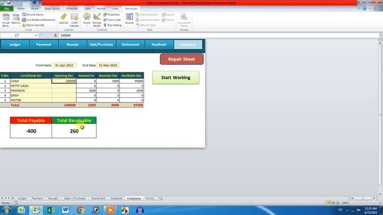Image resolution: width=383 pixels, height=215 pixels.
Task: Open Microsoft Word from the taskbar
Action: pos(65,210)
